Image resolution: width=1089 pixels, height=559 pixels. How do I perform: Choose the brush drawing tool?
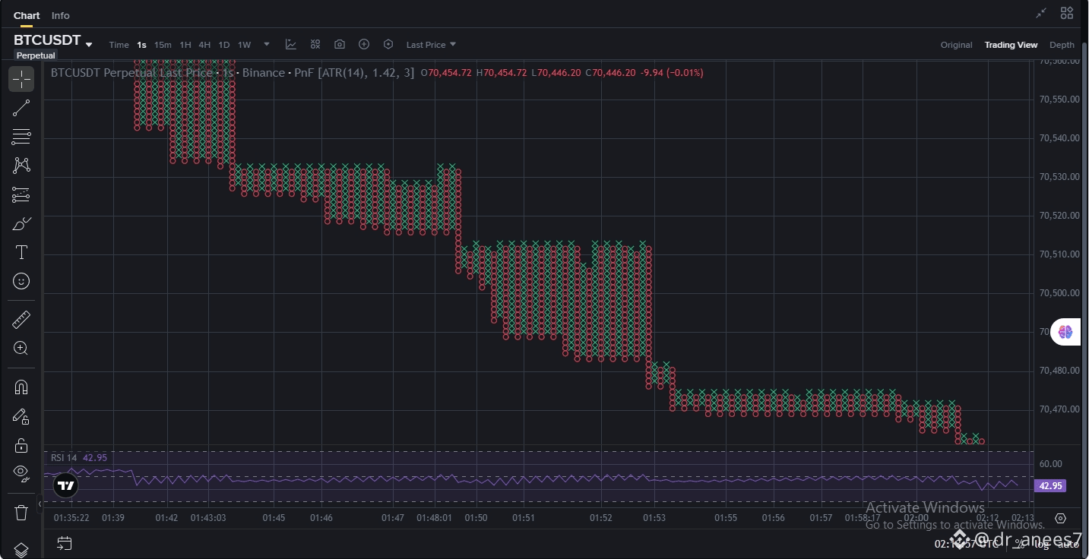[x=21, y=223]
